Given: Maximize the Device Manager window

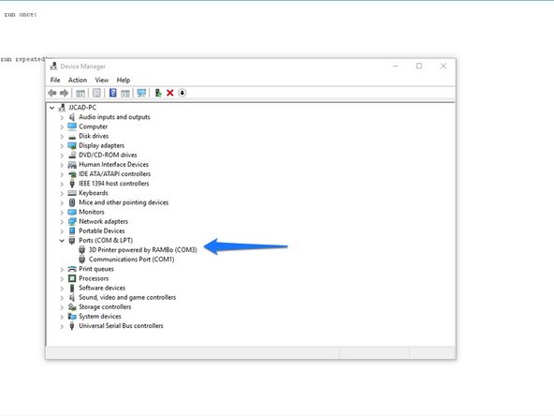Looking at the screenshot, I should (x=419, y=67).
